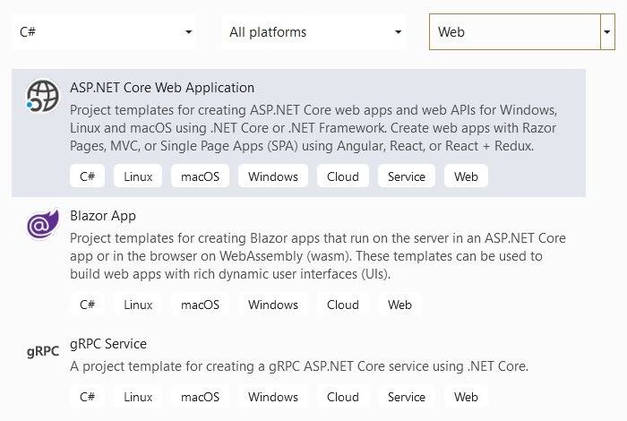Click the Web tag under gRPC Service
Viewport: 627px width, 421px height.
[466, 397]
